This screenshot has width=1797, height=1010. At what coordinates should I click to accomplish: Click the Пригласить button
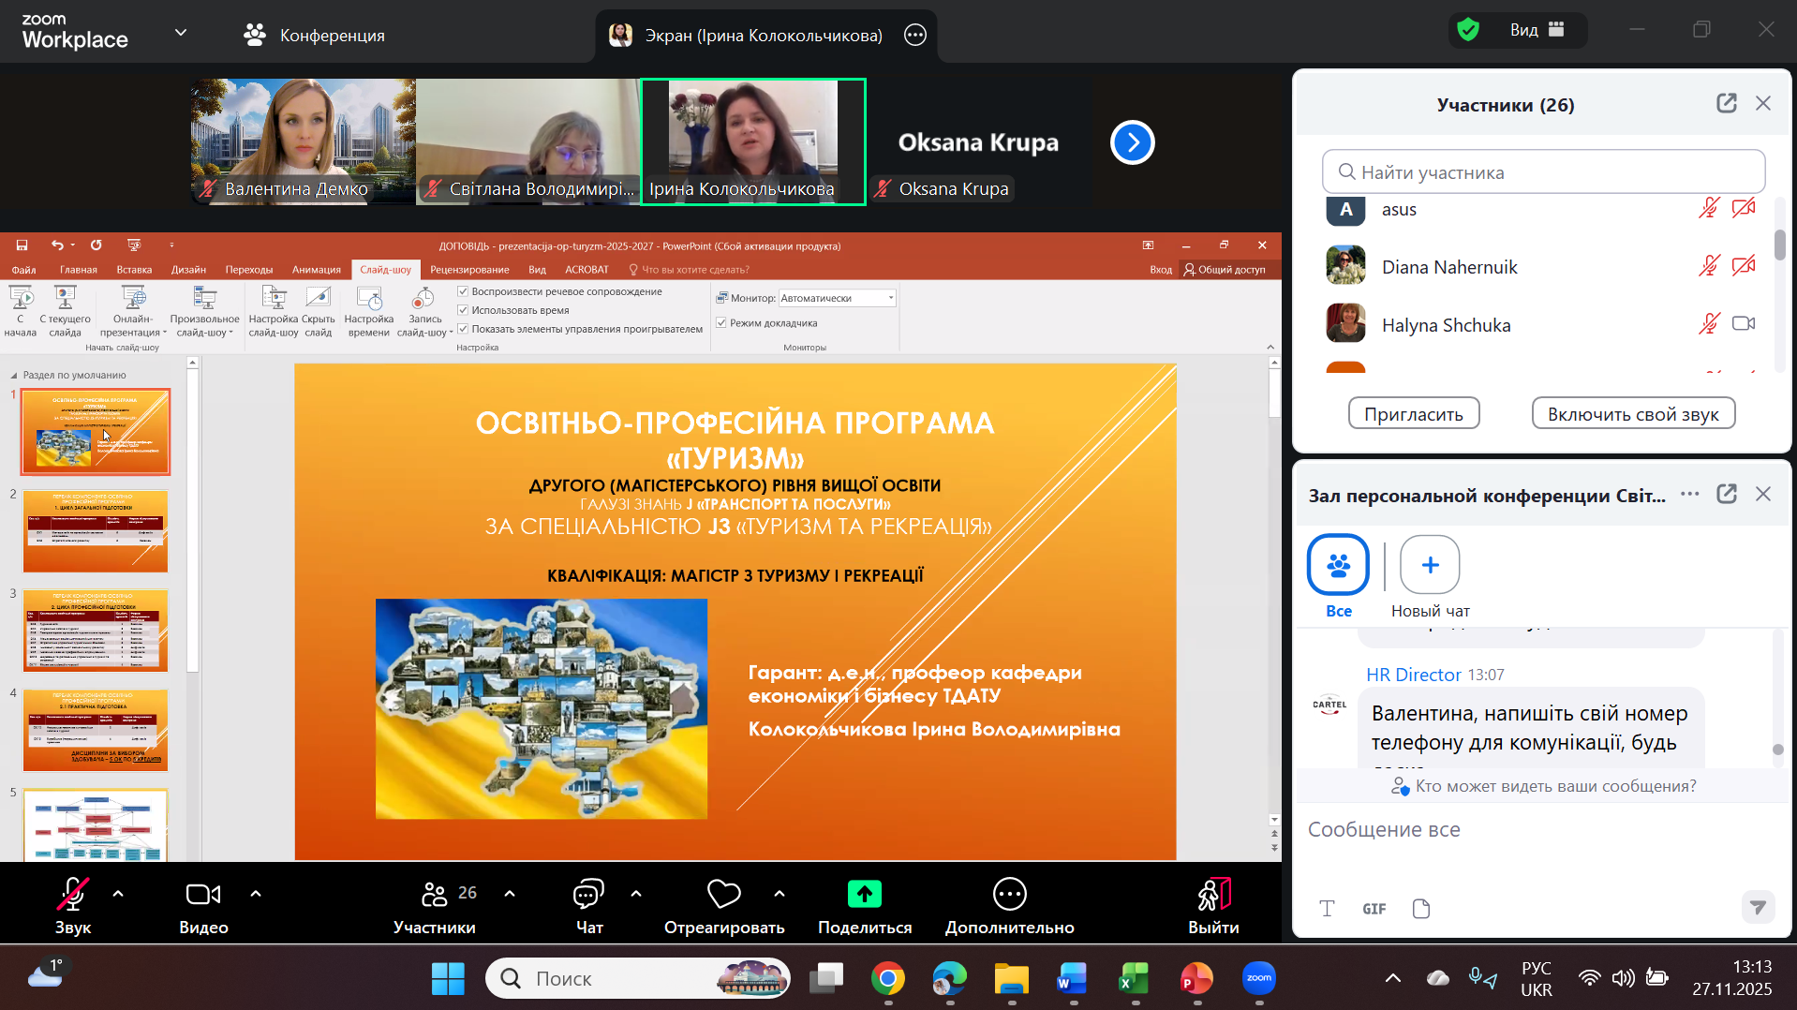1413,414
